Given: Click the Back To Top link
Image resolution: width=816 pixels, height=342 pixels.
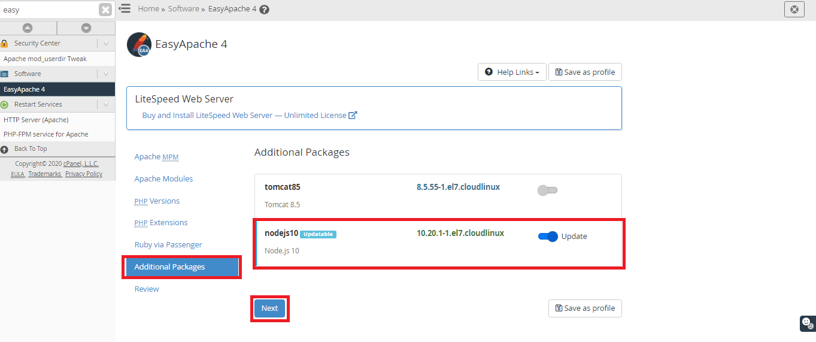Looking at the screenshot, I should (x=31, y=149).
